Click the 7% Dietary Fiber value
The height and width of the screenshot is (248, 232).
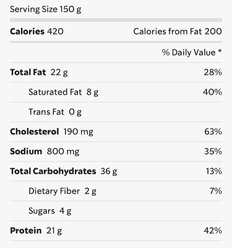point(216,191)
